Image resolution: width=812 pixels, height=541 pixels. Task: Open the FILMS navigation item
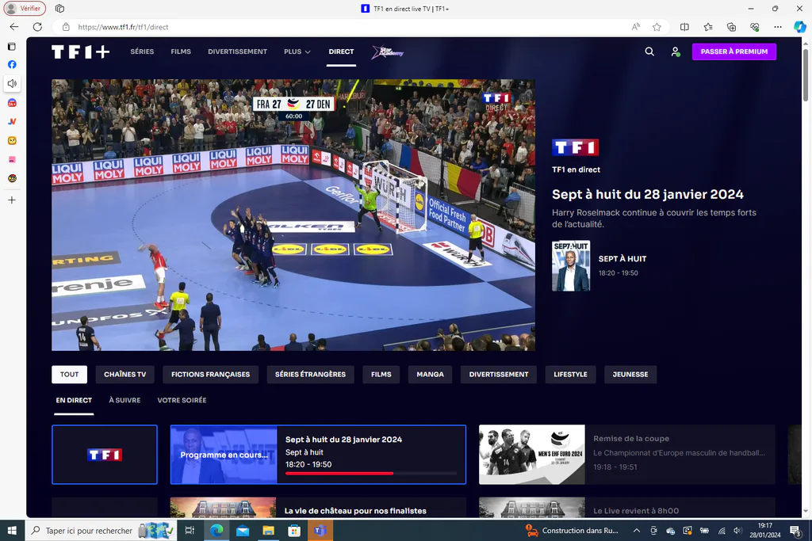click(181, 51)
